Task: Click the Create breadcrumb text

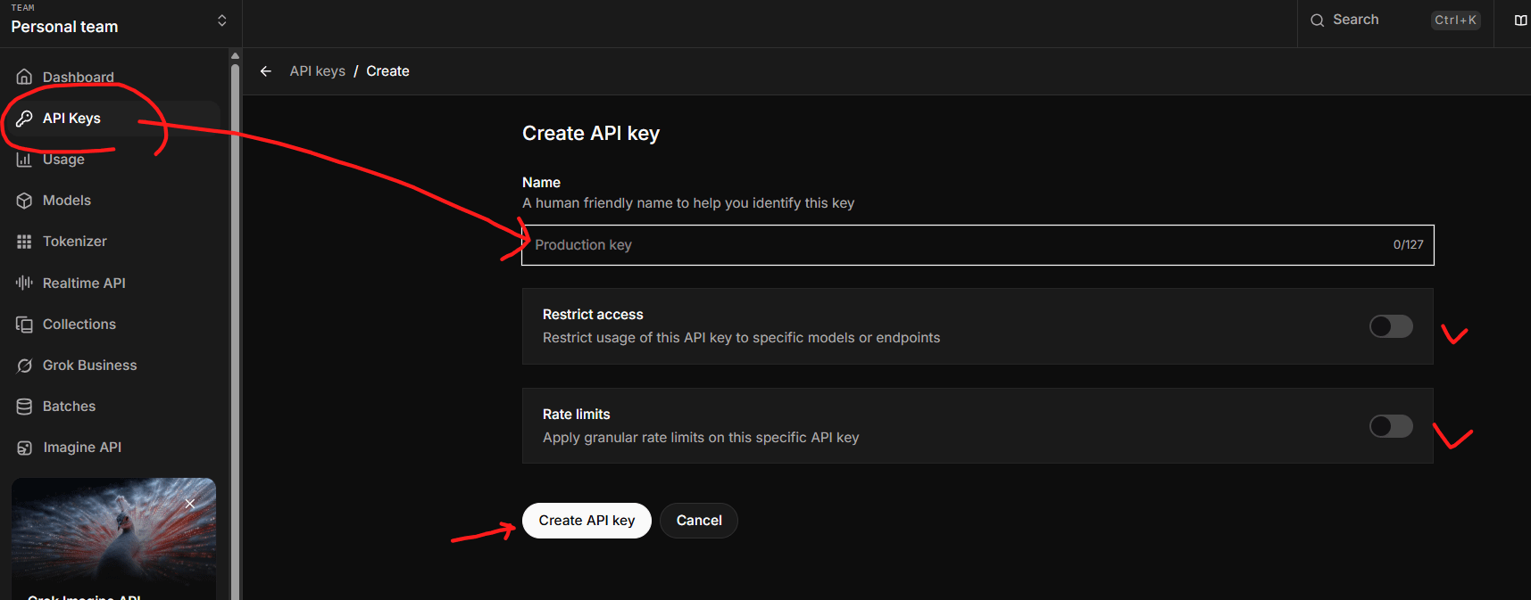Action: click(387, 71)
